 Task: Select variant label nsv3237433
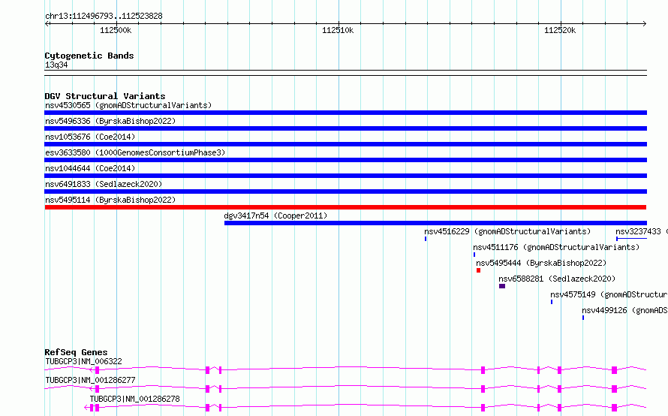tap(638, 231)
